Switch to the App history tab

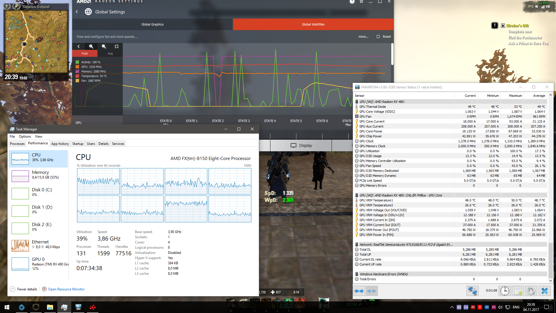point(60,143)
